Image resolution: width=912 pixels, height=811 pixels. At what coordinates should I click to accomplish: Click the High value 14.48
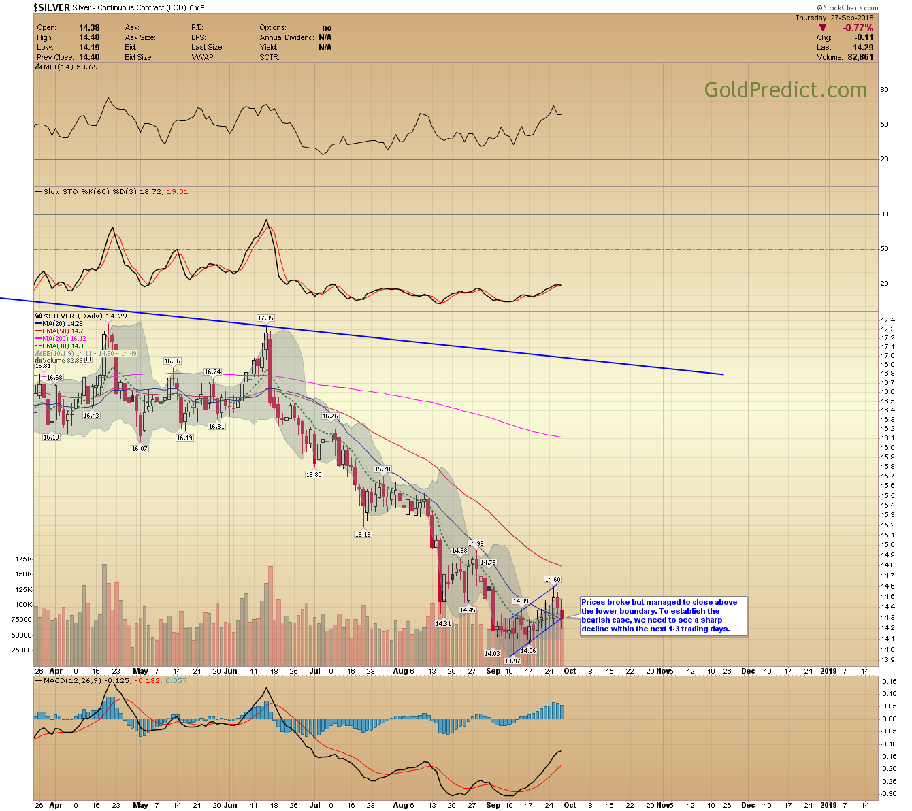click(89, 37)
